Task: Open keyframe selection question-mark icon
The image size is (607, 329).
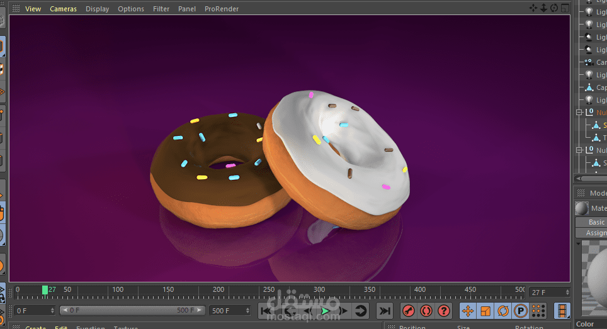Action: (444, 311)
